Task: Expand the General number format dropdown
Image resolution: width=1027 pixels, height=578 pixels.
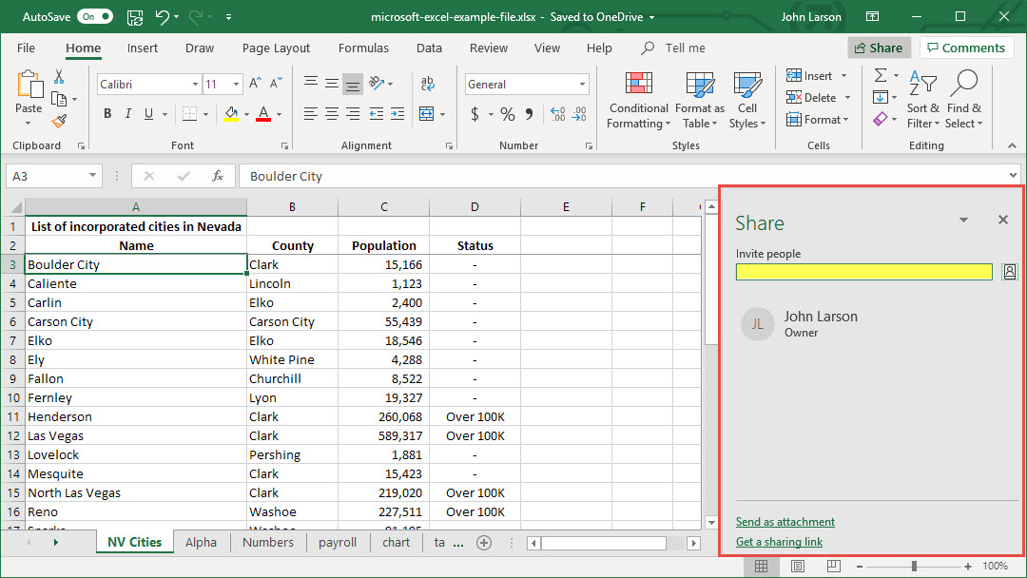Action: click(x=582, y=85)
